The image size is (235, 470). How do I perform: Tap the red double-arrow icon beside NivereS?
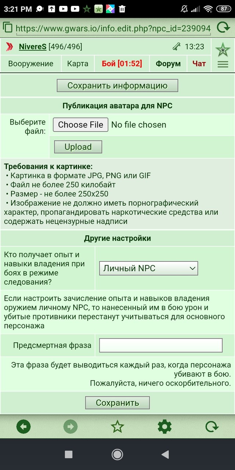coord(10,47)
